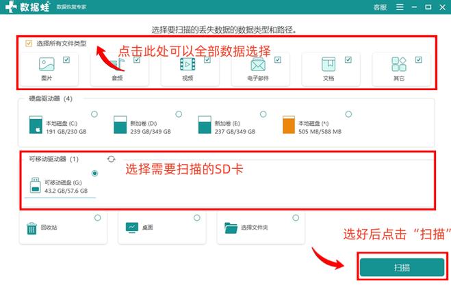Click the 回收站 recycle bin icon
The width and height of the screenshot is (451, 285).
pyautogui.click(x=31, y=228)
